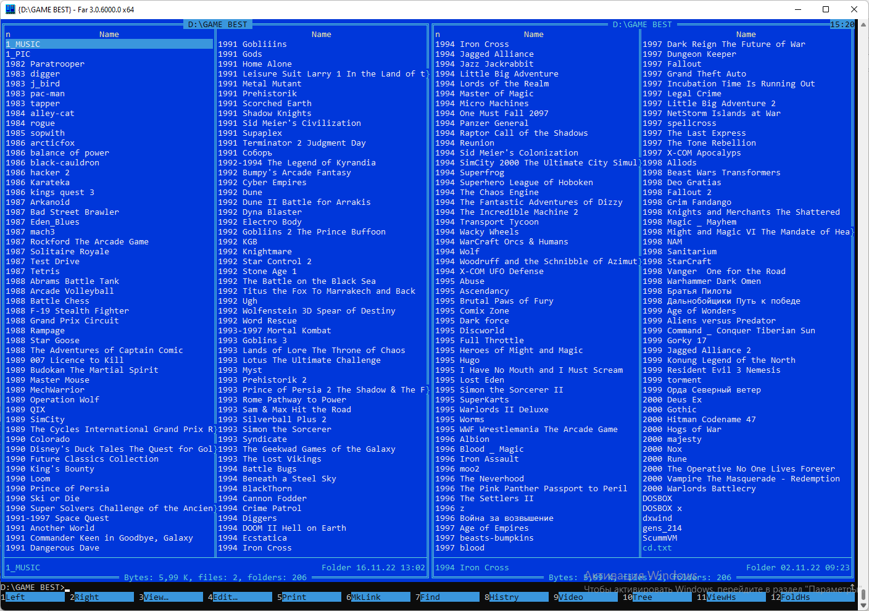Click the right panel D:\GAME BEST path title
The width and height of the screenshot is (869, 611).
[642, 24]
